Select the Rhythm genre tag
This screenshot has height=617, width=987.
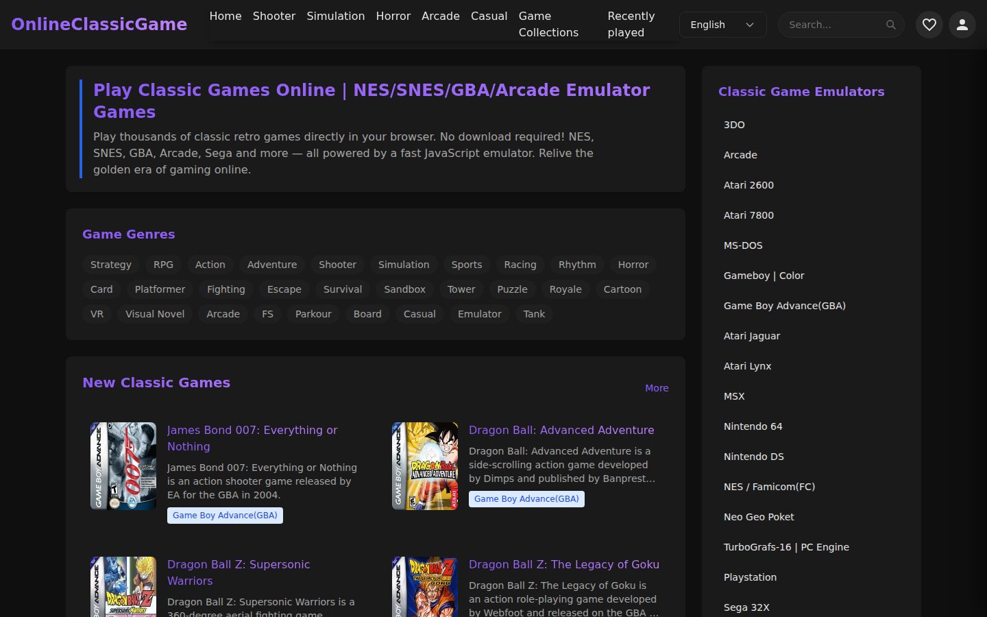pyautogui.click(x=577, y=265)
